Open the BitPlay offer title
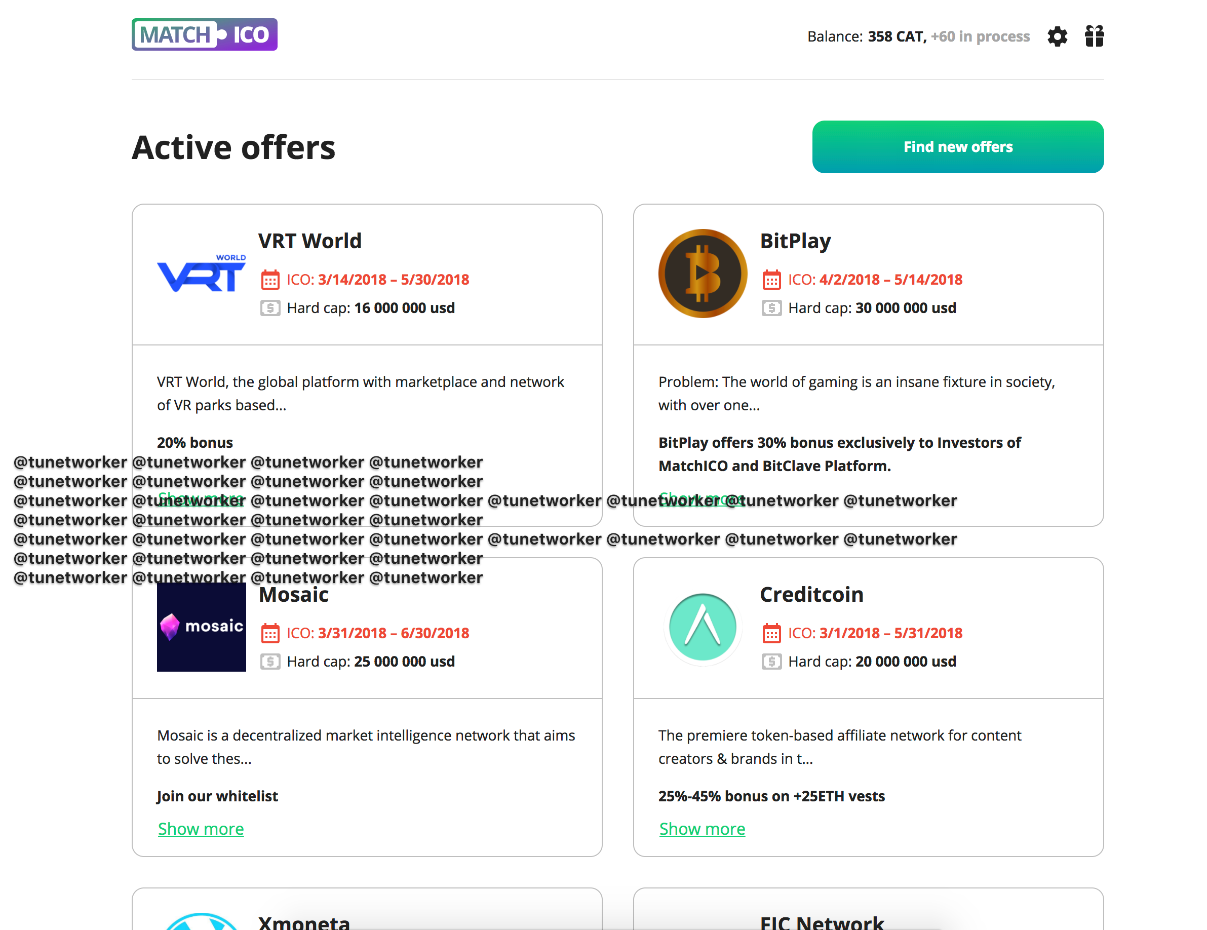 (x=795, y=241)
